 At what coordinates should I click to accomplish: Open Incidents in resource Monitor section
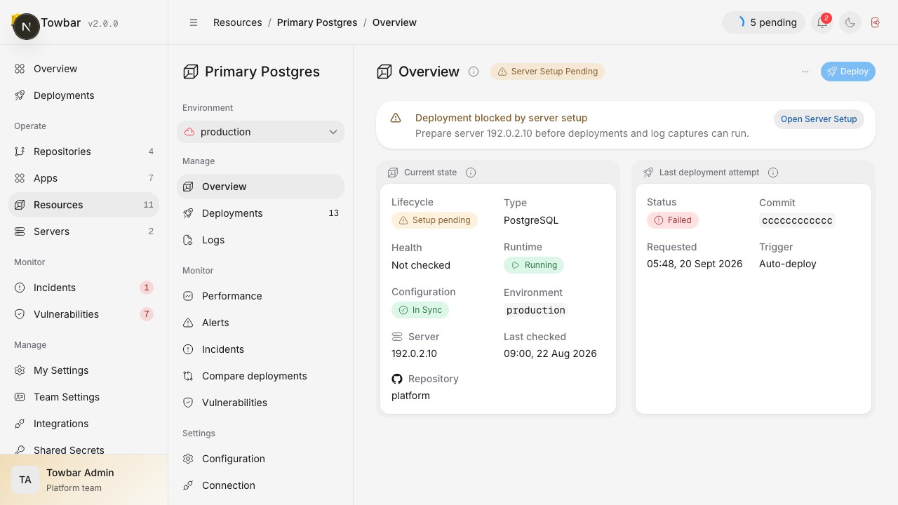click(261, 349)
